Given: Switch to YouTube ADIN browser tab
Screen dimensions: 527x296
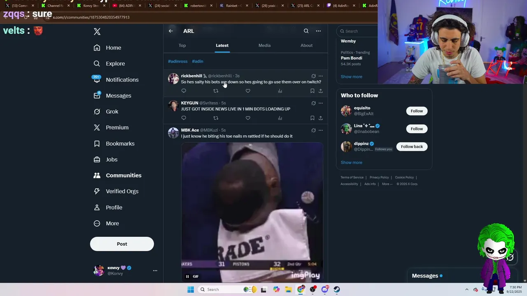Looking at the screenshot, I should [x=126, y=6].
